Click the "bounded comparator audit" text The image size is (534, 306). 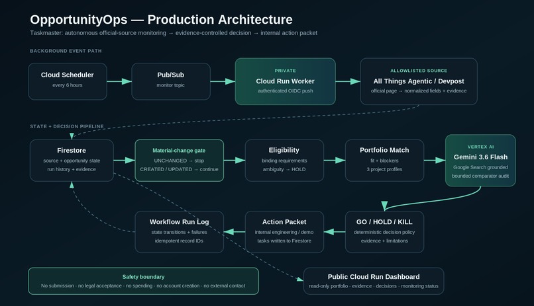(480, 176)
